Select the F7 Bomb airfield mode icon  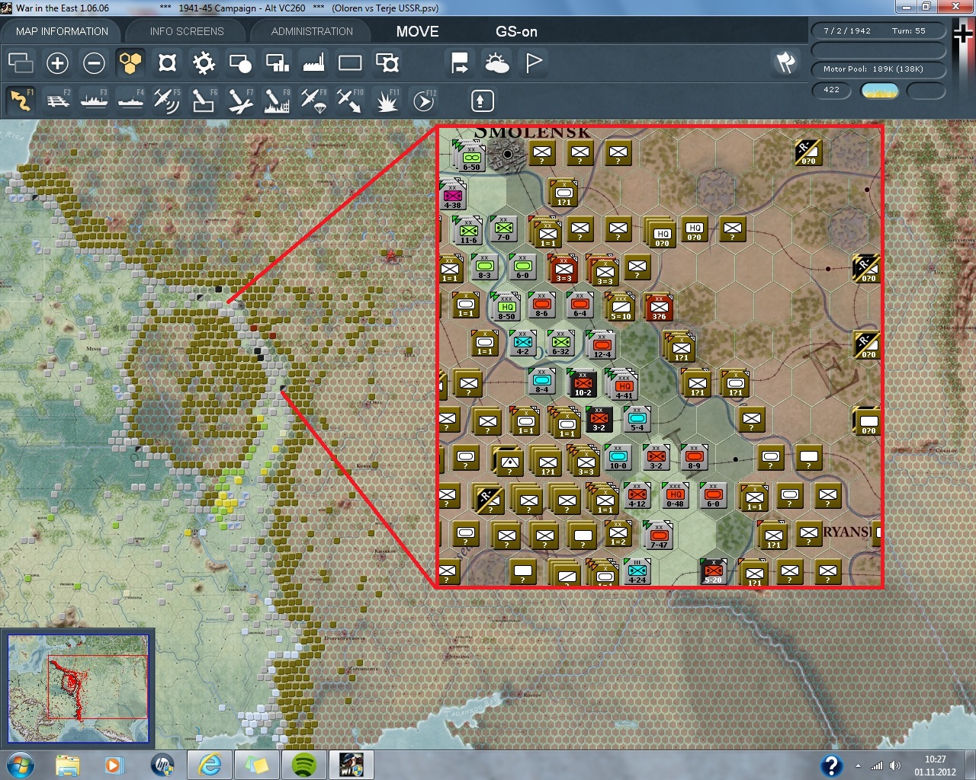pyautogui.click(x=240, y=101)
